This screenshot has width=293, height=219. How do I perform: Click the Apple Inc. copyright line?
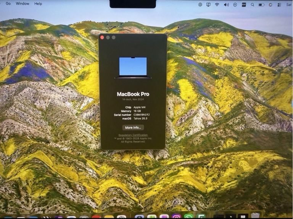click(x=133, y=138)
